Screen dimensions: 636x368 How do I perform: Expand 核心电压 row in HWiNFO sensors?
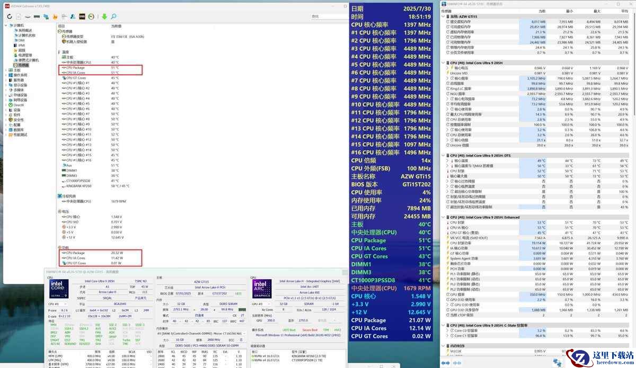(447, 68)
